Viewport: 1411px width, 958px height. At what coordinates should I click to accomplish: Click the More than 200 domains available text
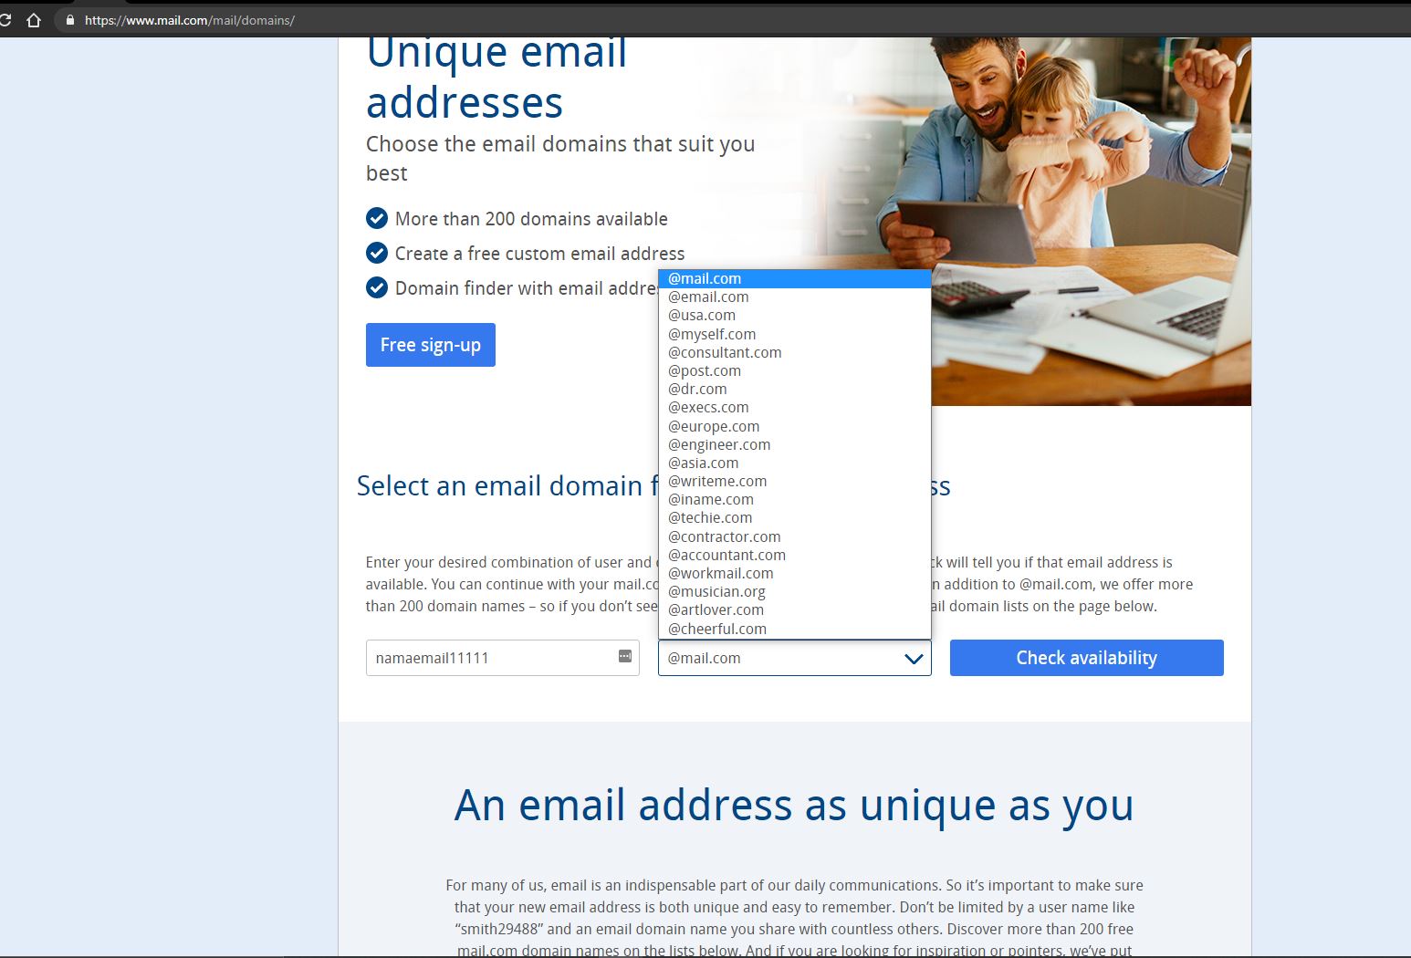pyautogui.click(x=531, y=219)
